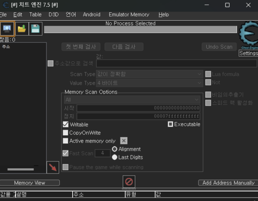Toggle the Executable checkbox

click(x=170, y=124)
